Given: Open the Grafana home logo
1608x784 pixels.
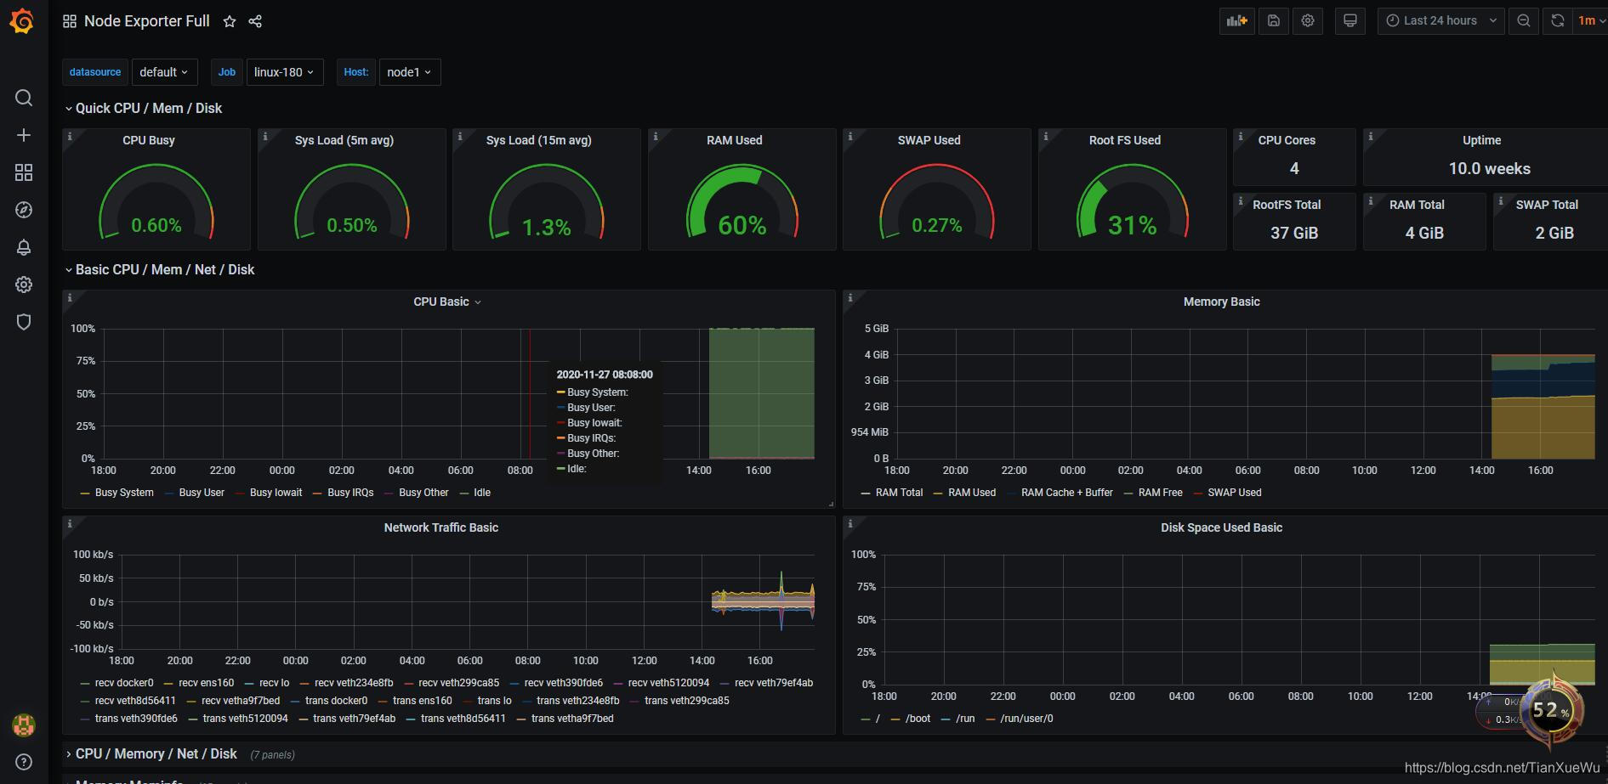Looking at the screenshot, I should point(23,21).
